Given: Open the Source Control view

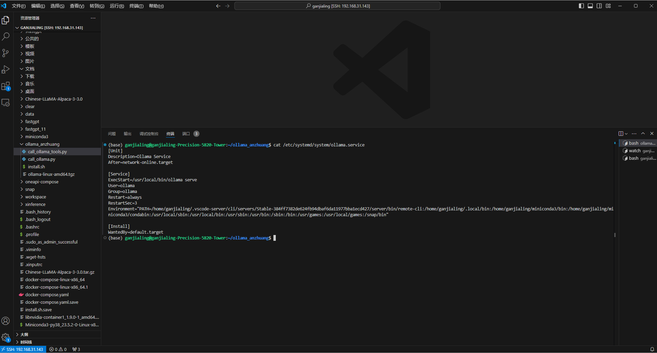Looking at the screenshot, I should click(x=5, y=53).
